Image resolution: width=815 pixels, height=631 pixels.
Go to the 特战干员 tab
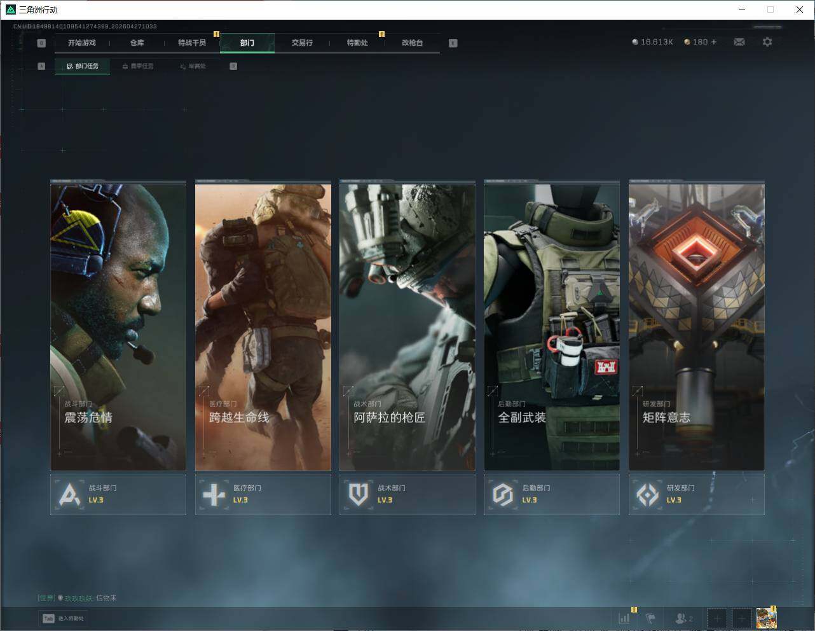coord(192,43)
